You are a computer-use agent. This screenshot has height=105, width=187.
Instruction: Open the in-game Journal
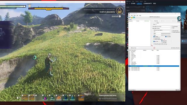[116, 16]
